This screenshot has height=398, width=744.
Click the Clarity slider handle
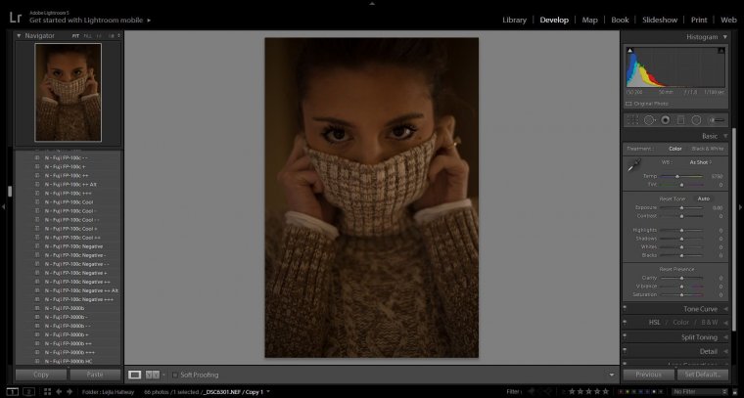point(682,278)
